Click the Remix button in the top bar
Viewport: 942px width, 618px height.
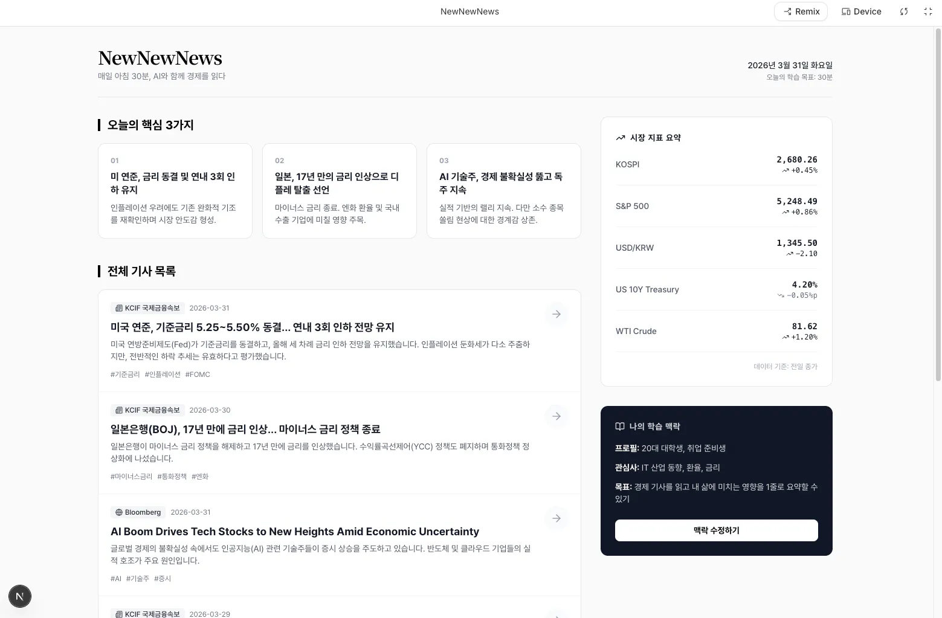tap(801, 11)
